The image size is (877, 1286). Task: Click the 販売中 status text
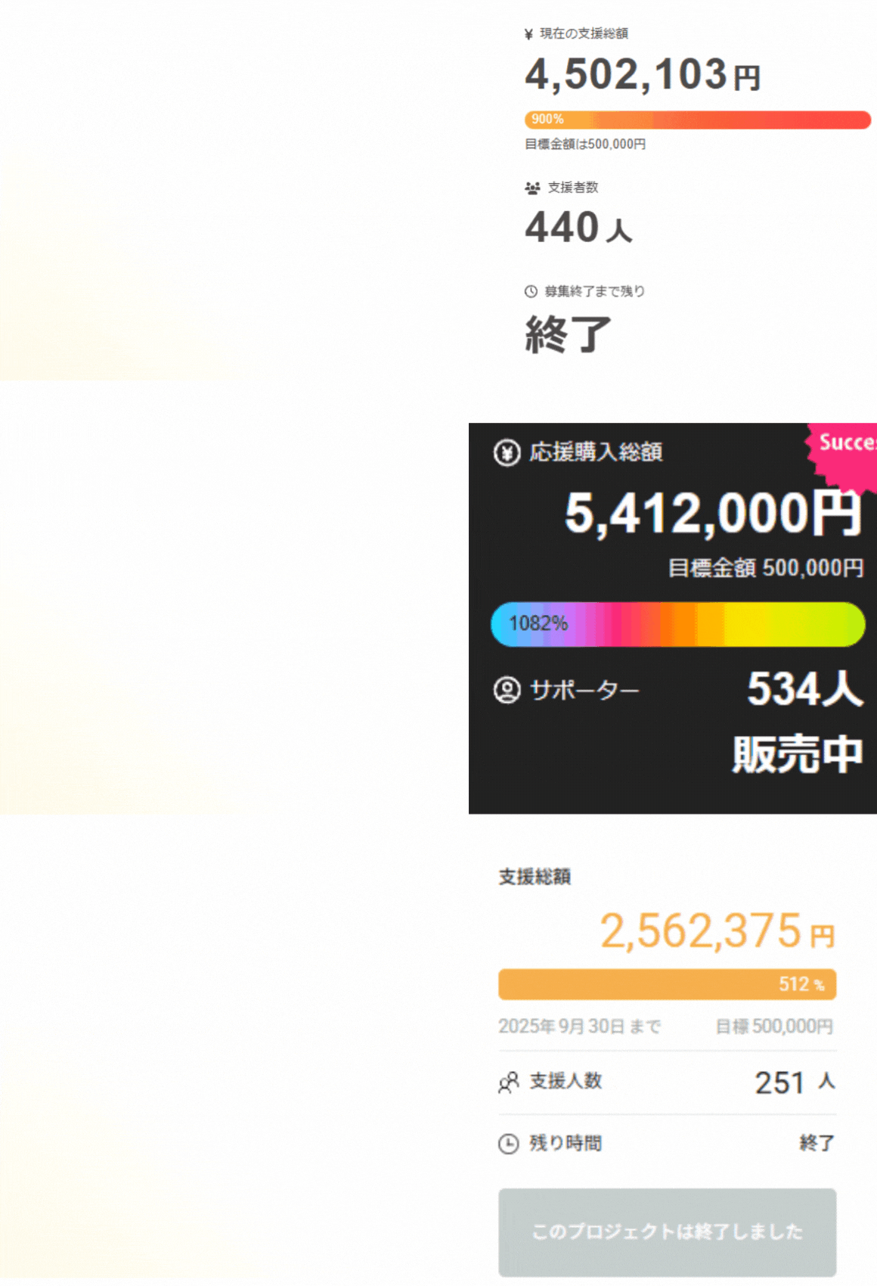[x=797, y=754]
